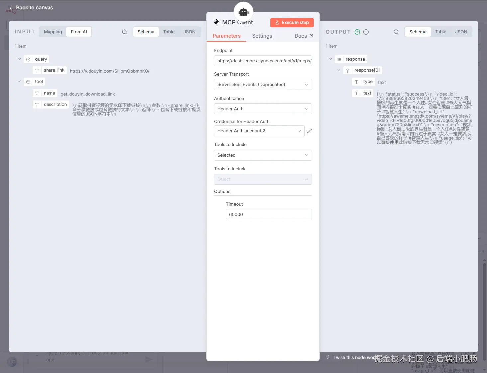
Task: Click the value get_douyin_download_link
Action: point(88,94)
